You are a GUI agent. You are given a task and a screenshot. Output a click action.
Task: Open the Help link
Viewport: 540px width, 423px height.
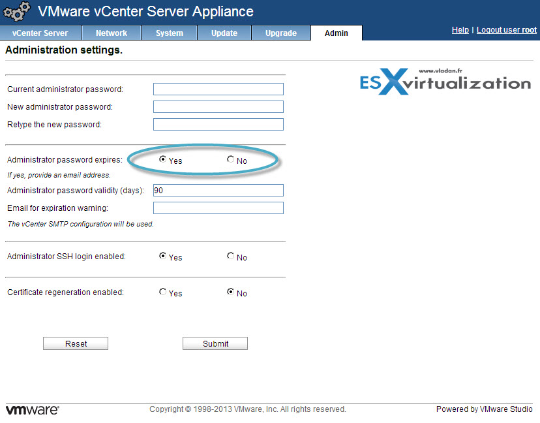pos(460,30)
